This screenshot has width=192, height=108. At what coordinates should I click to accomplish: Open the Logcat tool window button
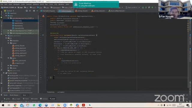16,99
